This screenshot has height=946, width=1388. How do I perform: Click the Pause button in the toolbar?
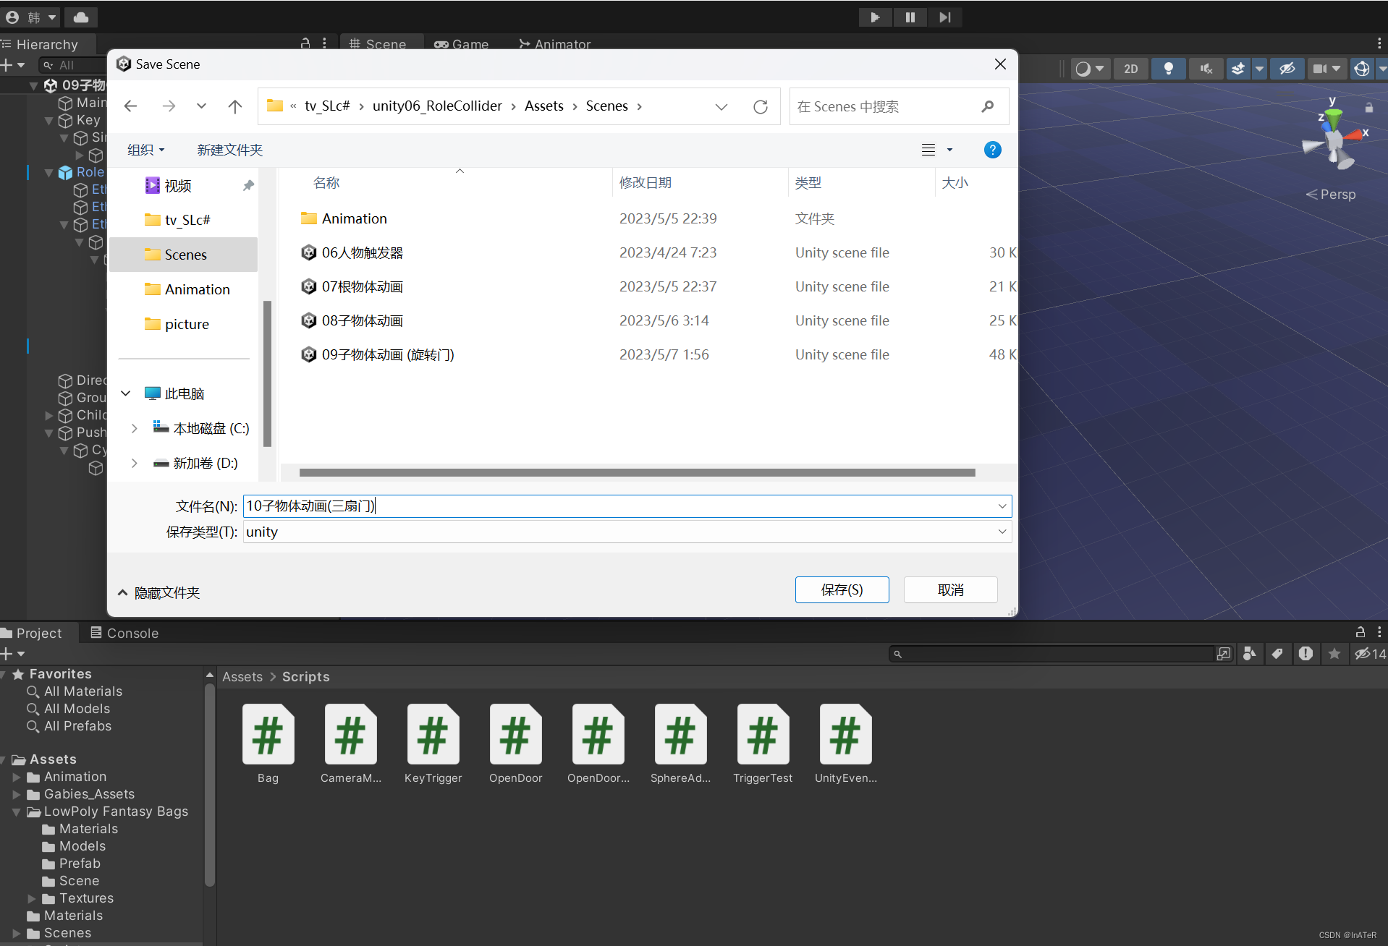[910, 17]
